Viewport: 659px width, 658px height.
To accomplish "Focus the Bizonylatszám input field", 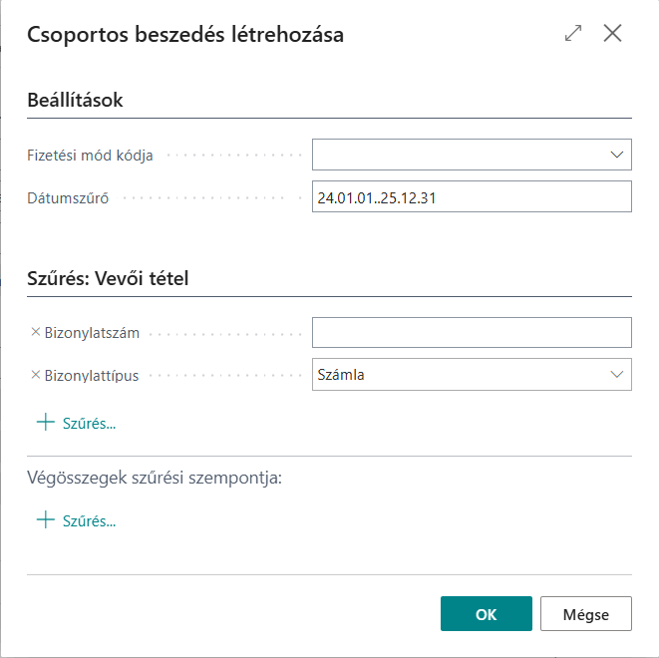I will point(472,332).
